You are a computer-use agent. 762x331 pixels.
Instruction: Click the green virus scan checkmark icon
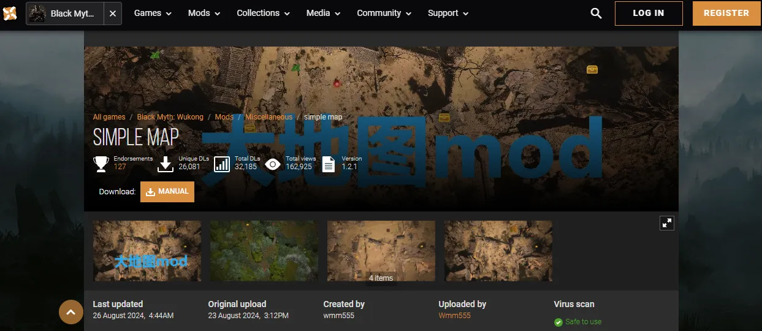558,322
